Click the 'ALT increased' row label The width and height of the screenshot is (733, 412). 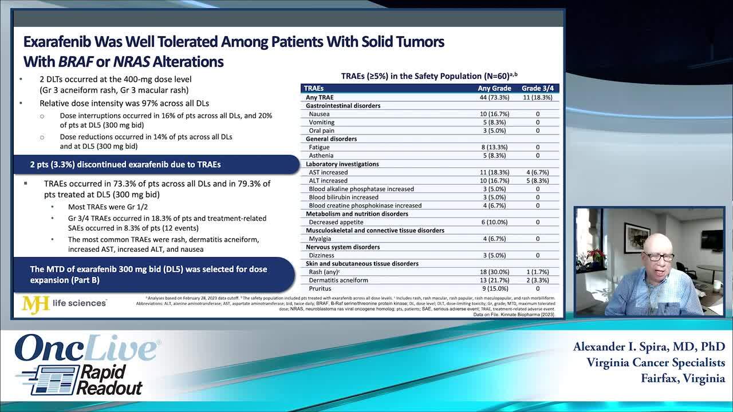[328, 181]
